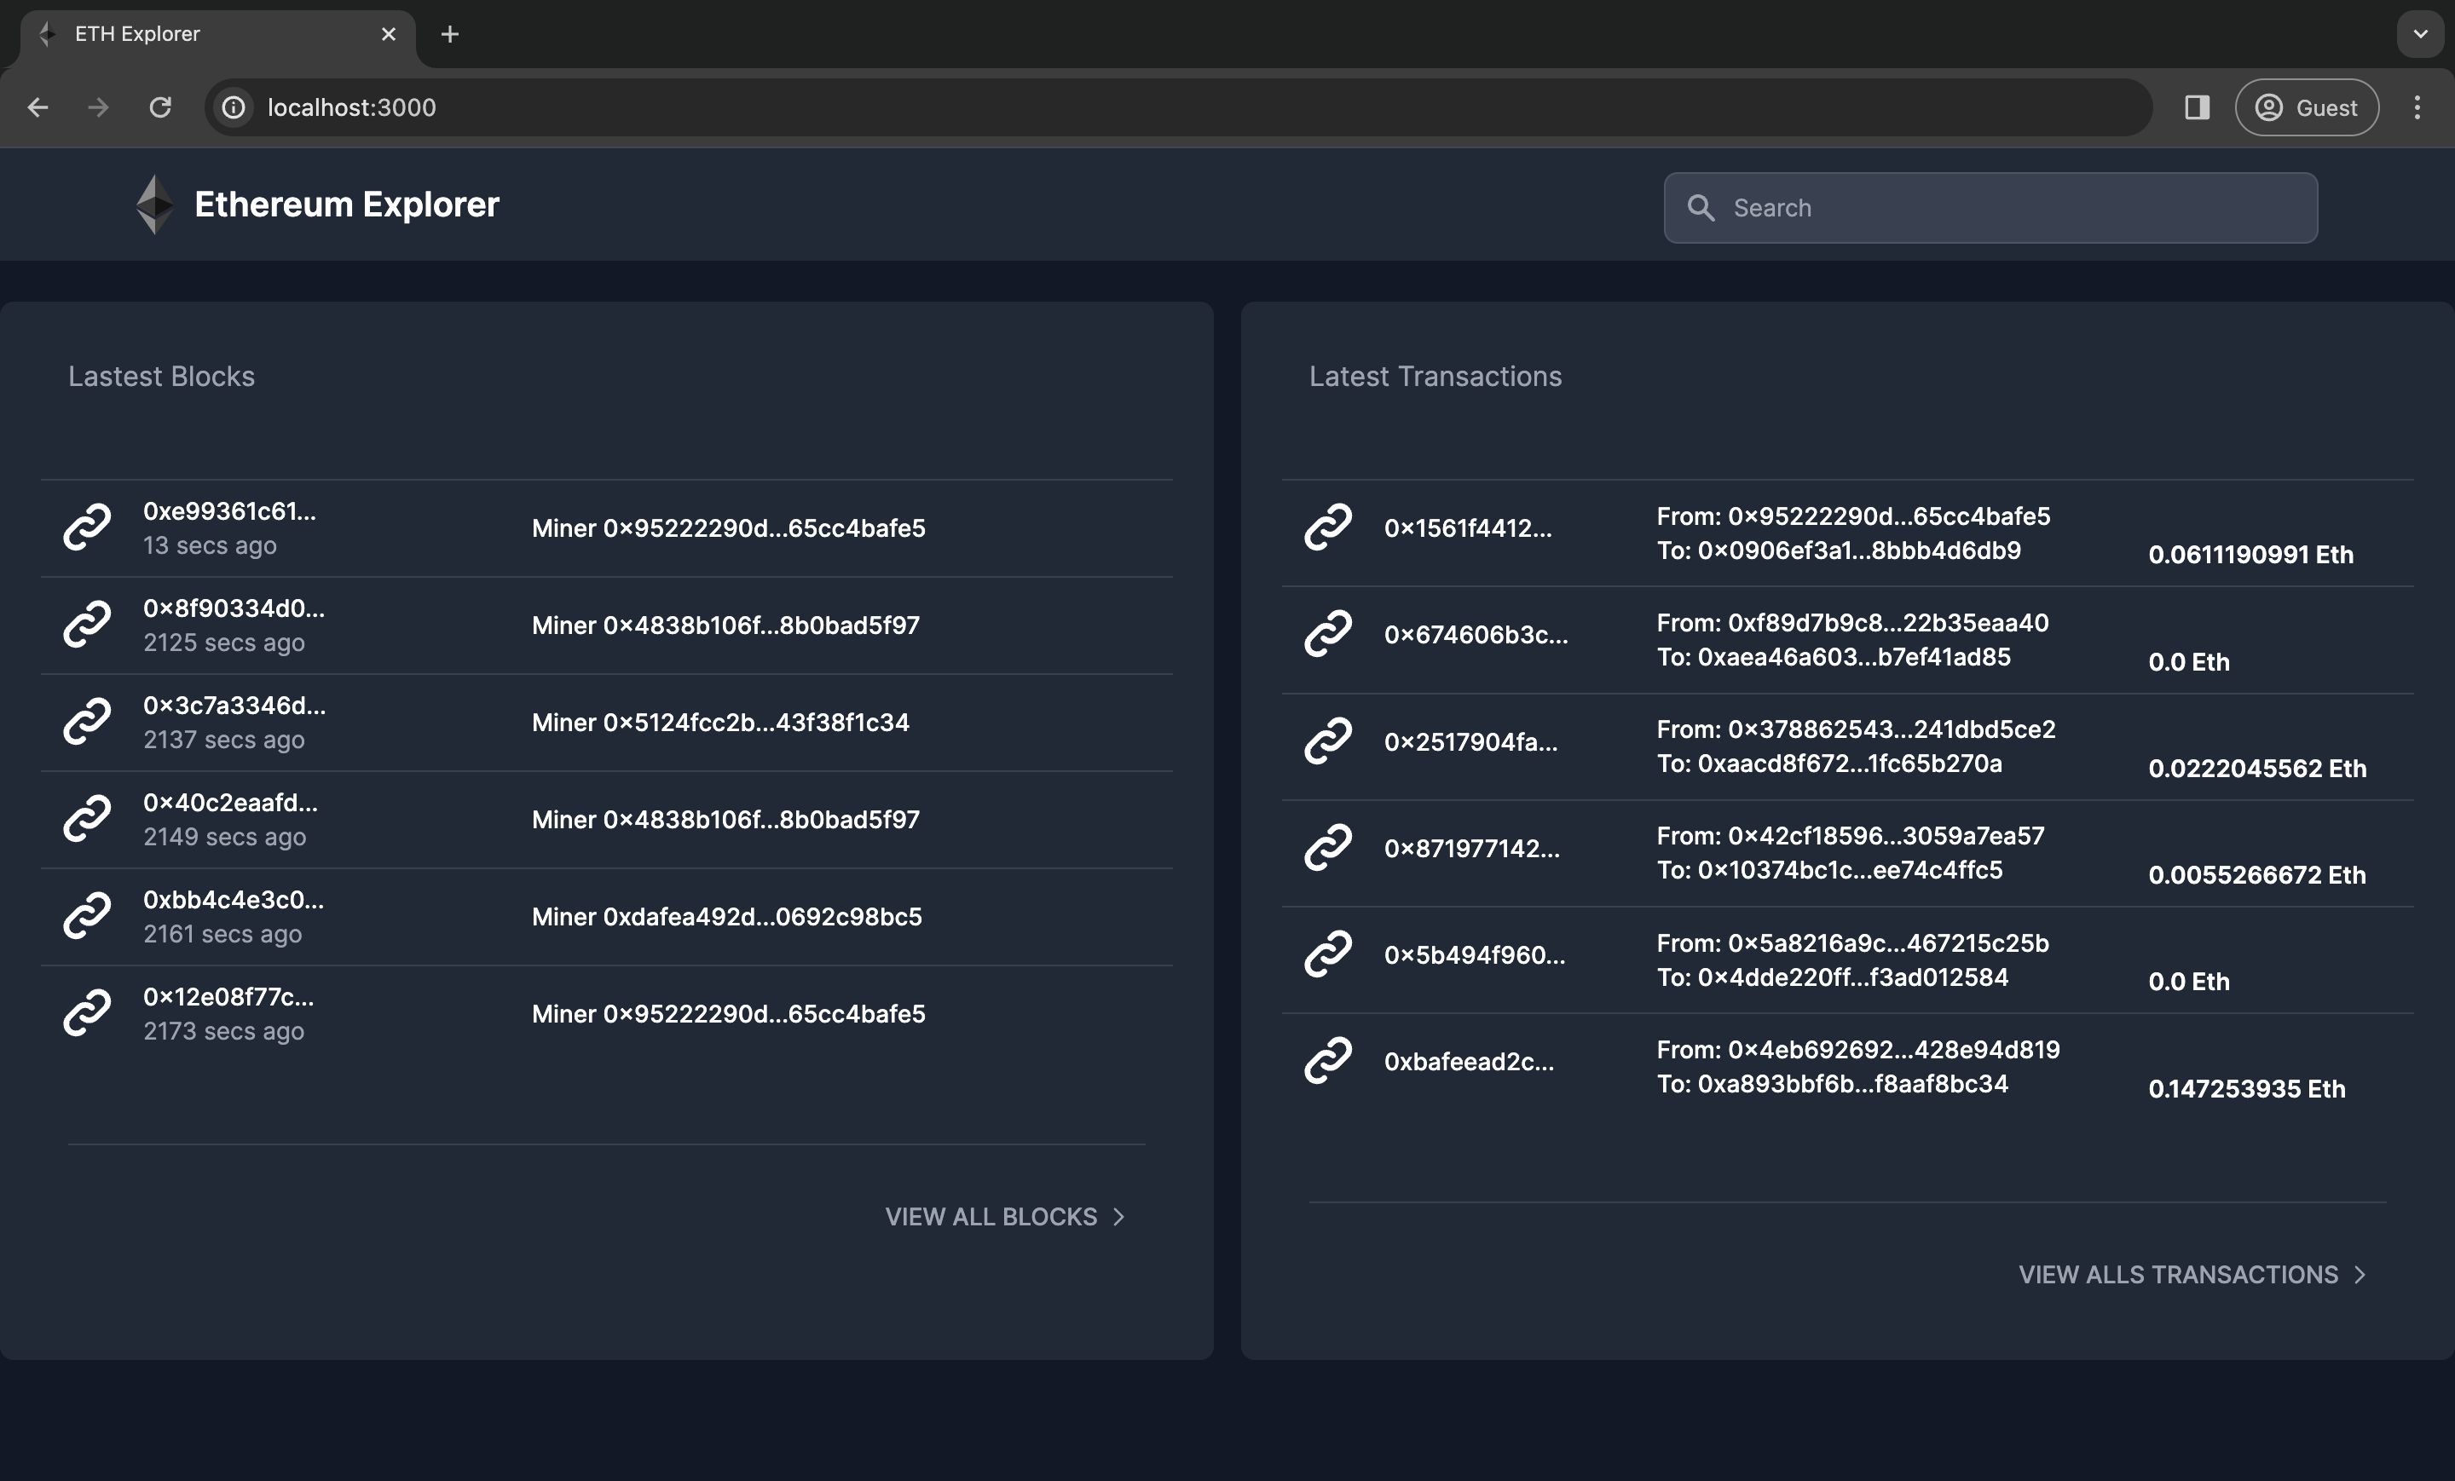Focus the Search input field
Image resolution: width=2455 pixels, height=1481 pixels.
coord(1990,208)
